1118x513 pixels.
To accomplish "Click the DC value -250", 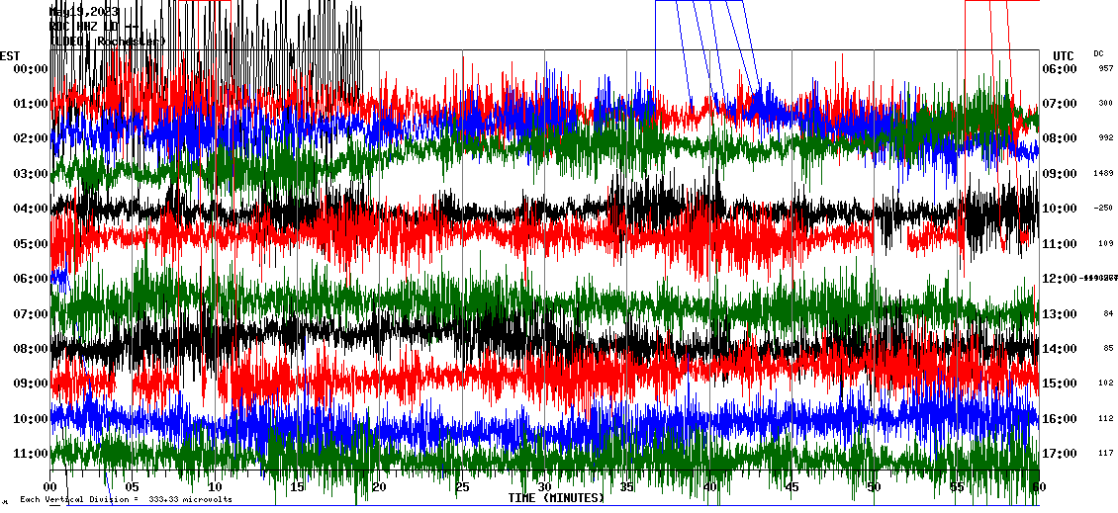I will [x=1103, y=209].
